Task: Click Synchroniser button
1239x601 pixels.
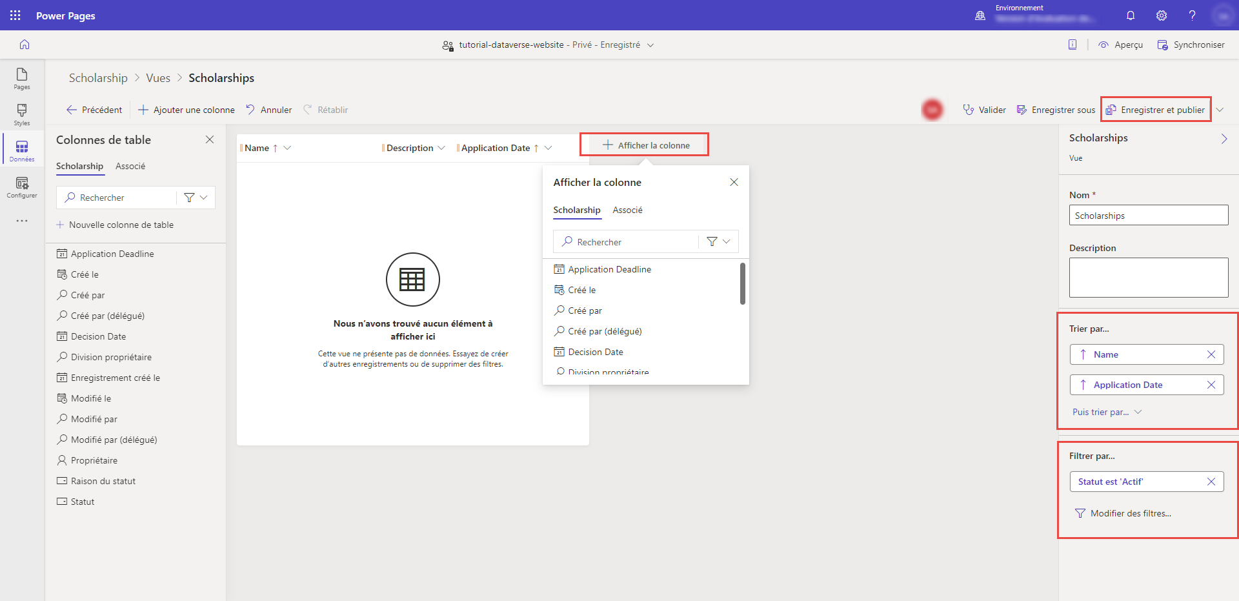Action: click(1191, 45)
